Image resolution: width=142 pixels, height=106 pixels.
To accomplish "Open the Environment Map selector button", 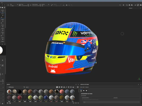I will click(115, 98).
